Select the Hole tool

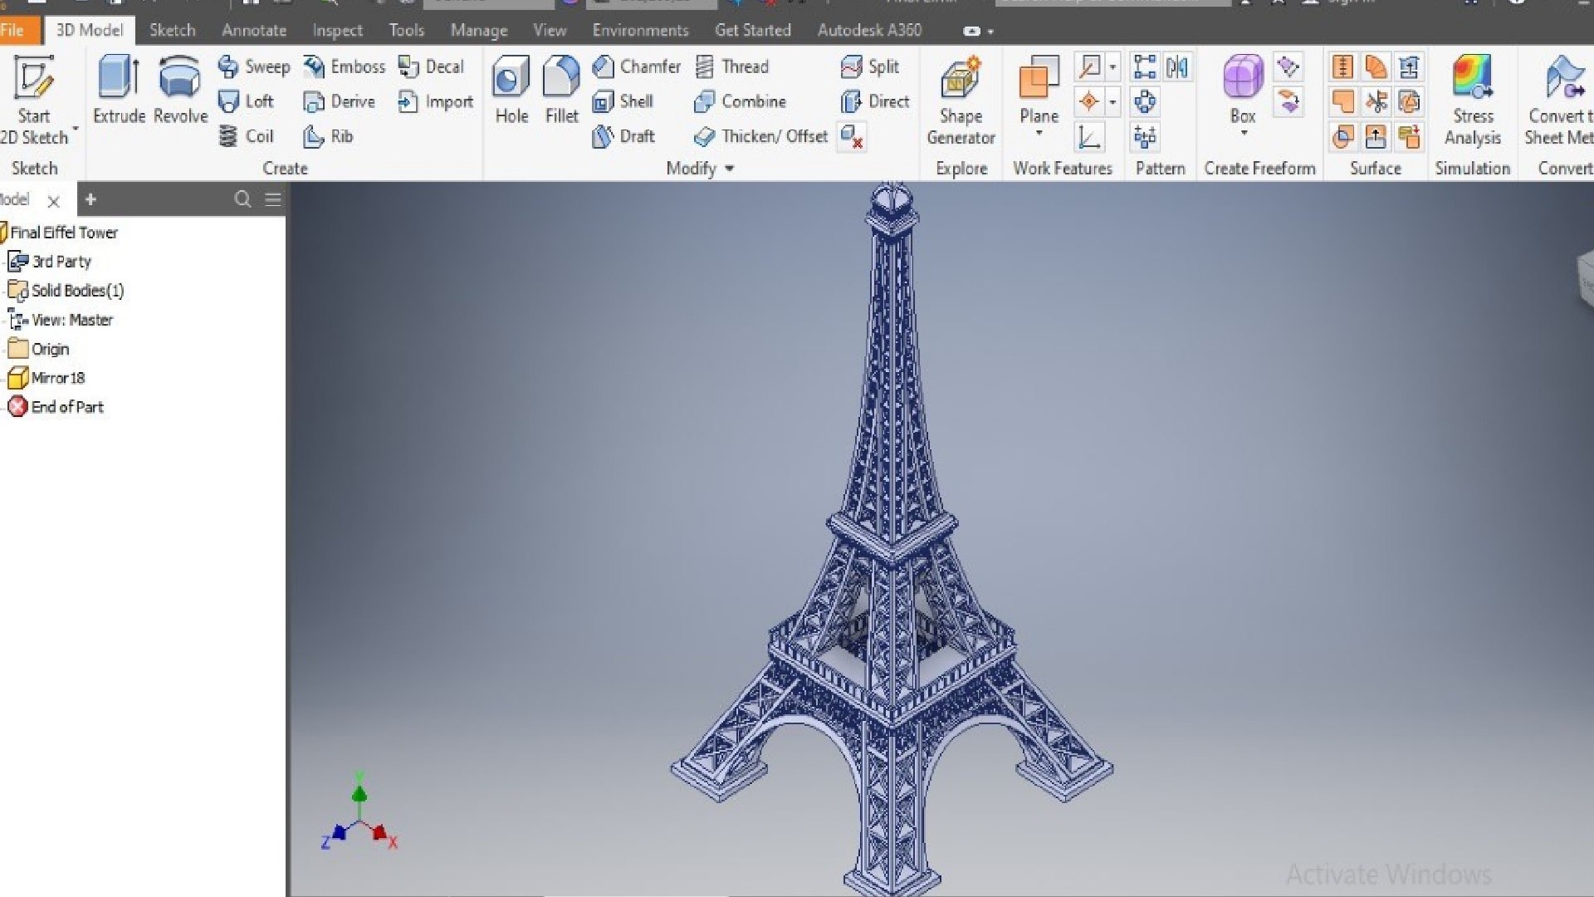pyautogui.click(x=511, y=90)
